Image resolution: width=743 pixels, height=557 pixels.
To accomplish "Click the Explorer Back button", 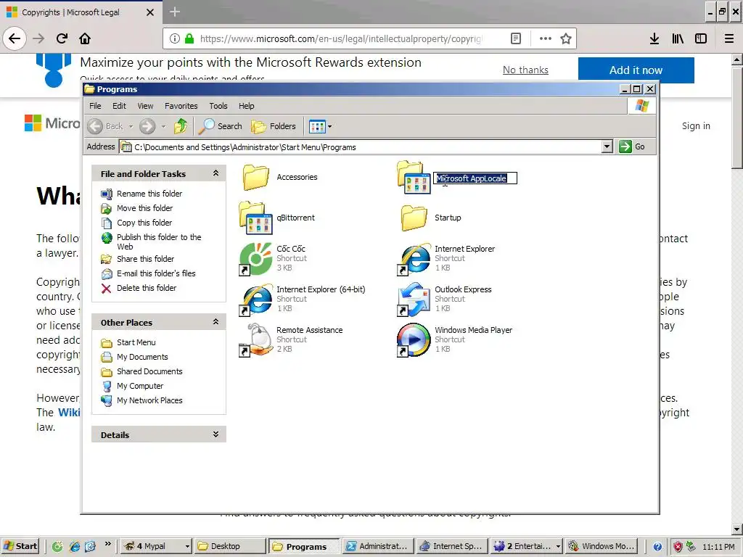I will click(105, 126).
